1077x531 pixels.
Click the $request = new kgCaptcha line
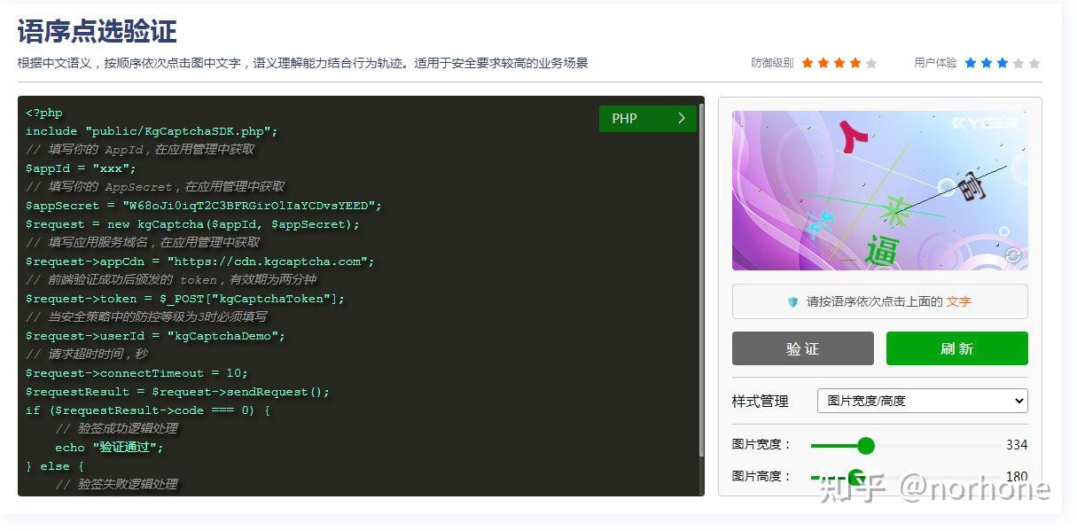[x=192, y=224]
